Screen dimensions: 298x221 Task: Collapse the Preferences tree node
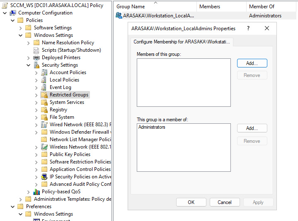pyautogui.click(x=13, y=207)
